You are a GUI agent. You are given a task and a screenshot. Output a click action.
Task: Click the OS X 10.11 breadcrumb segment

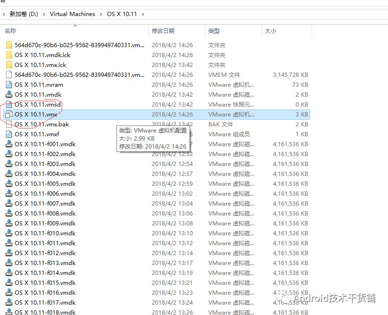122,14
